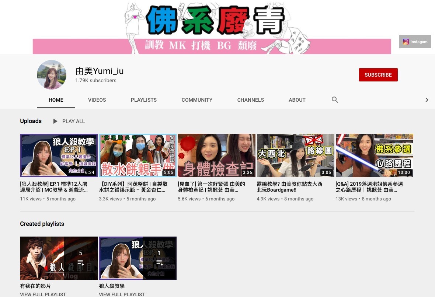Open the Uploads section heading
This screenshot has width=435, height=297.
[x=31, y=121]
